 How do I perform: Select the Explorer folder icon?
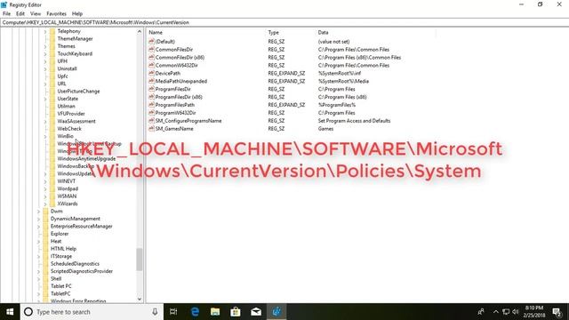45,234
